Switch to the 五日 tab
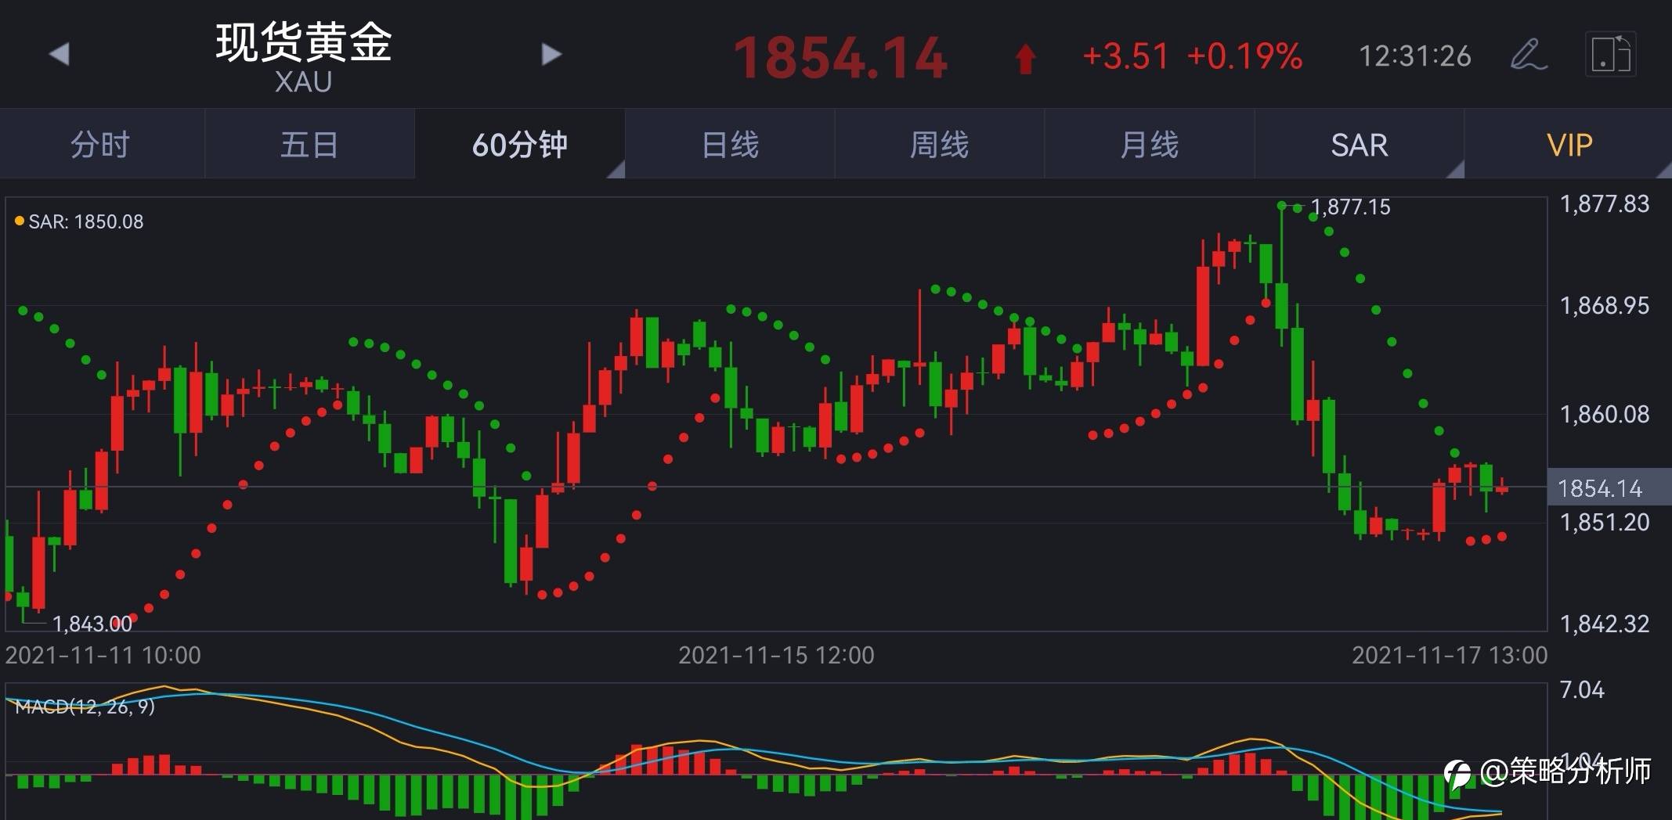Screen dimensions: 1672x820 [x=309, y=145]
